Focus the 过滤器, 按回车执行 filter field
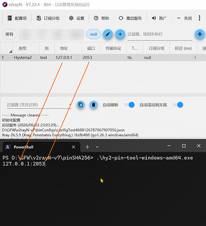 (x=160, y=34)
